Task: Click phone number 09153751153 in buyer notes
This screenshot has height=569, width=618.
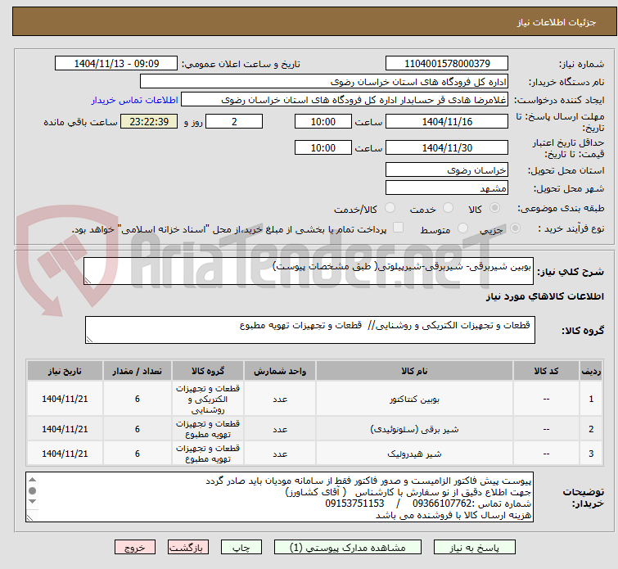Action: 354,504
